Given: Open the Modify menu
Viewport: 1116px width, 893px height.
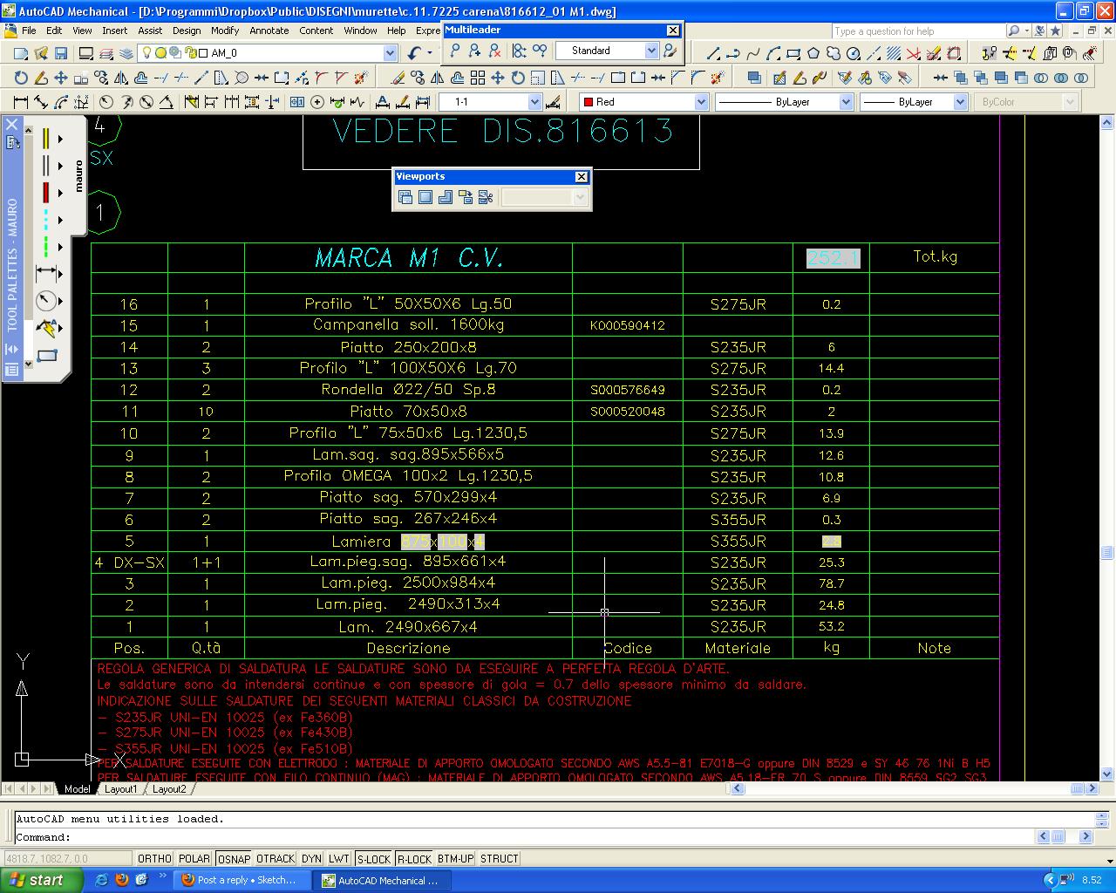Looking at the screenshot, I should (224, 31).
